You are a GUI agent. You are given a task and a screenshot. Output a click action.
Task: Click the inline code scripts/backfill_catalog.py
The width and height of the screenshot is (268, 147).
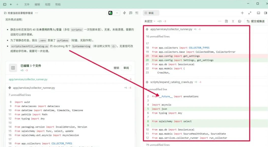coord(30,46)
